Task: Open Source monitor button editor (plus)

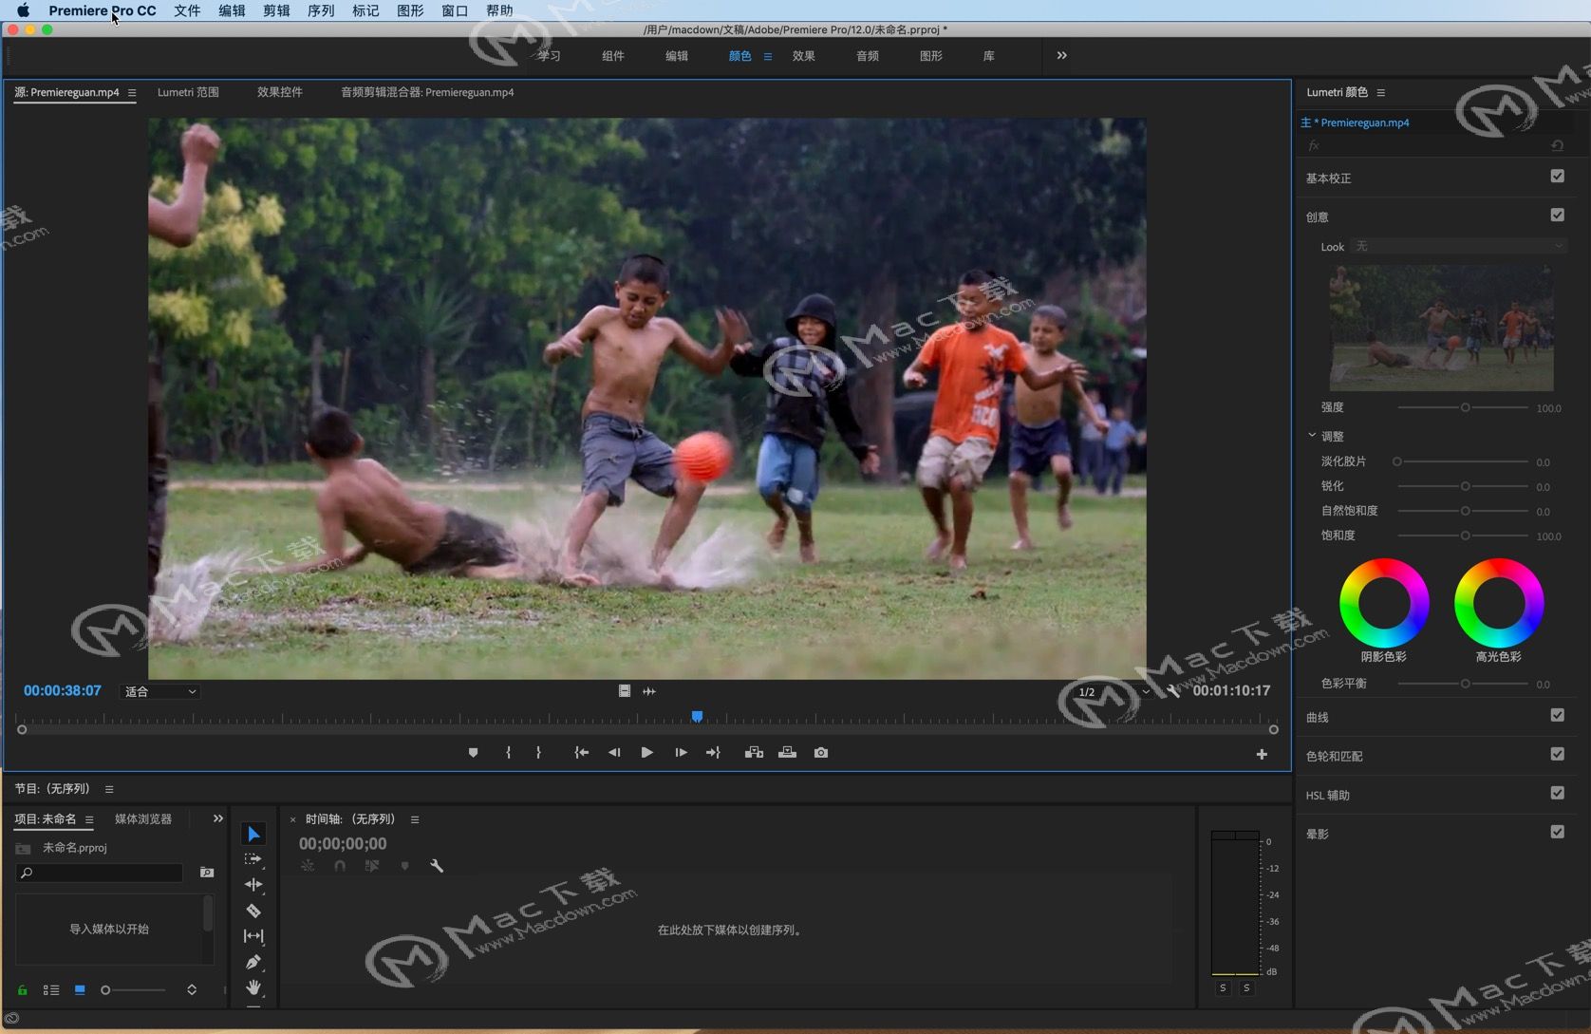Action: [x=1262, y=754]
